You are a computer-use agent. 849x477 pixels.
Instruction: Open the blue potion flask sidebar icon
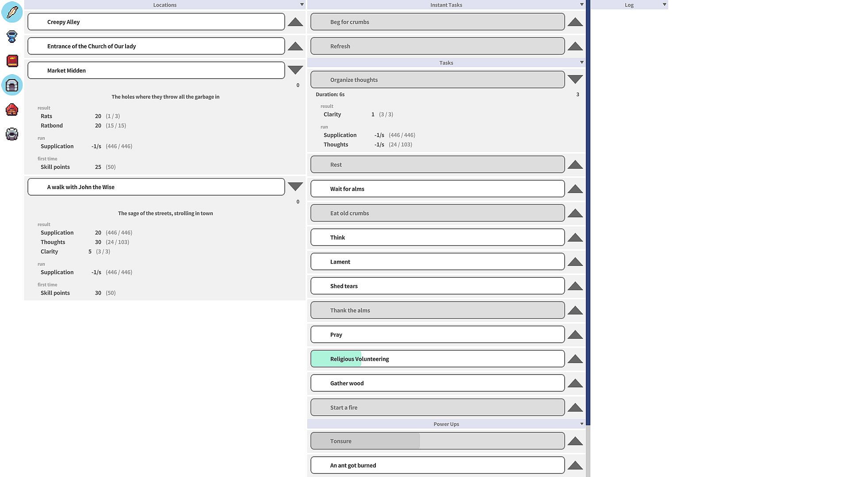coord(12,36)
